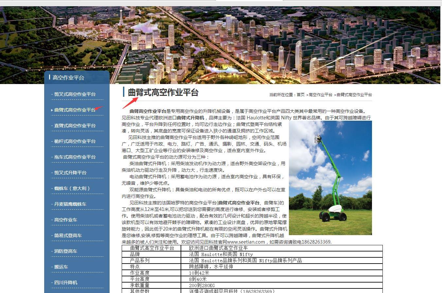The width and height of the screenshot is (442, 293).
Task: Click 高空作业平台 breadcrumb link
Action: pyautogui.click(x=321, y=95)
